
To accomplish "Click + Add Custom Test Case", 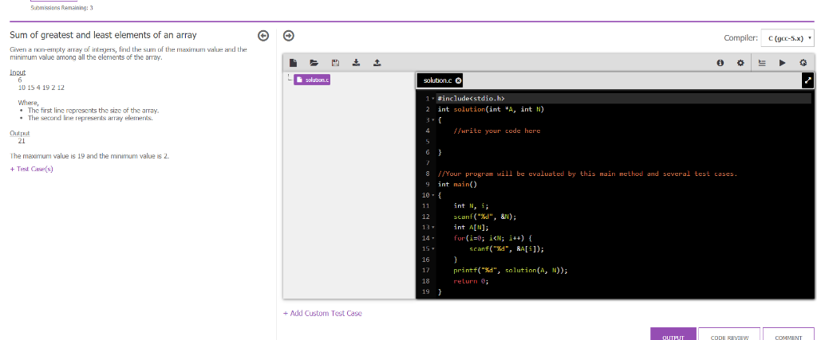I will (322, 313).
